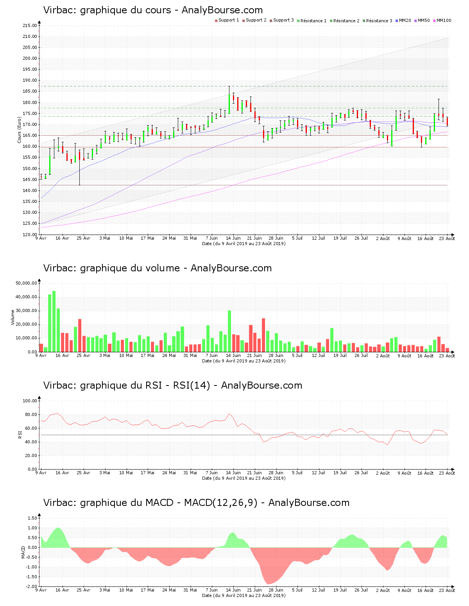The image size is (469, 606).
Task: Click the MM100 magenta legend swatch
Action: (x=434, y=20)
